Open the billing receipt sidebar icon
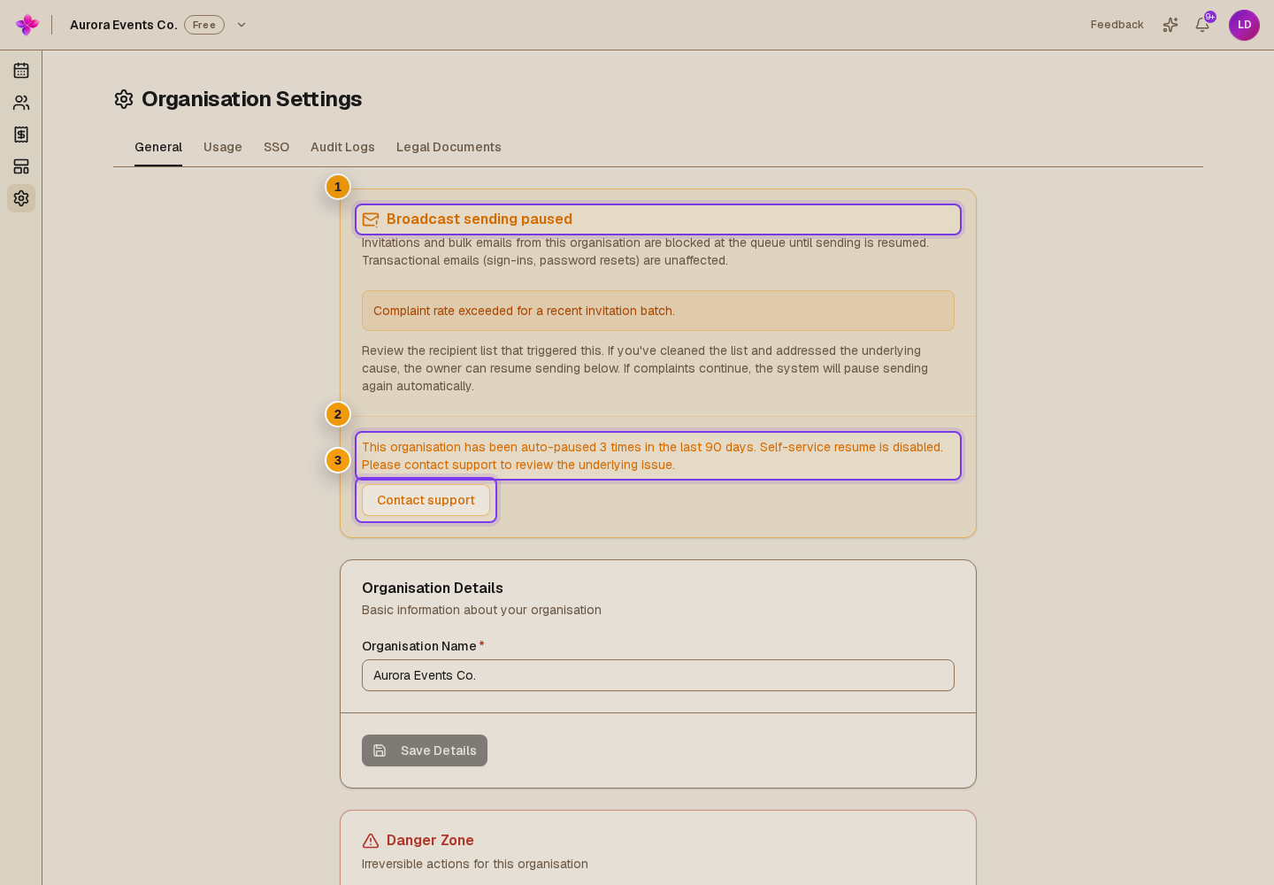The image size is (1274, 885). [21, 135]
